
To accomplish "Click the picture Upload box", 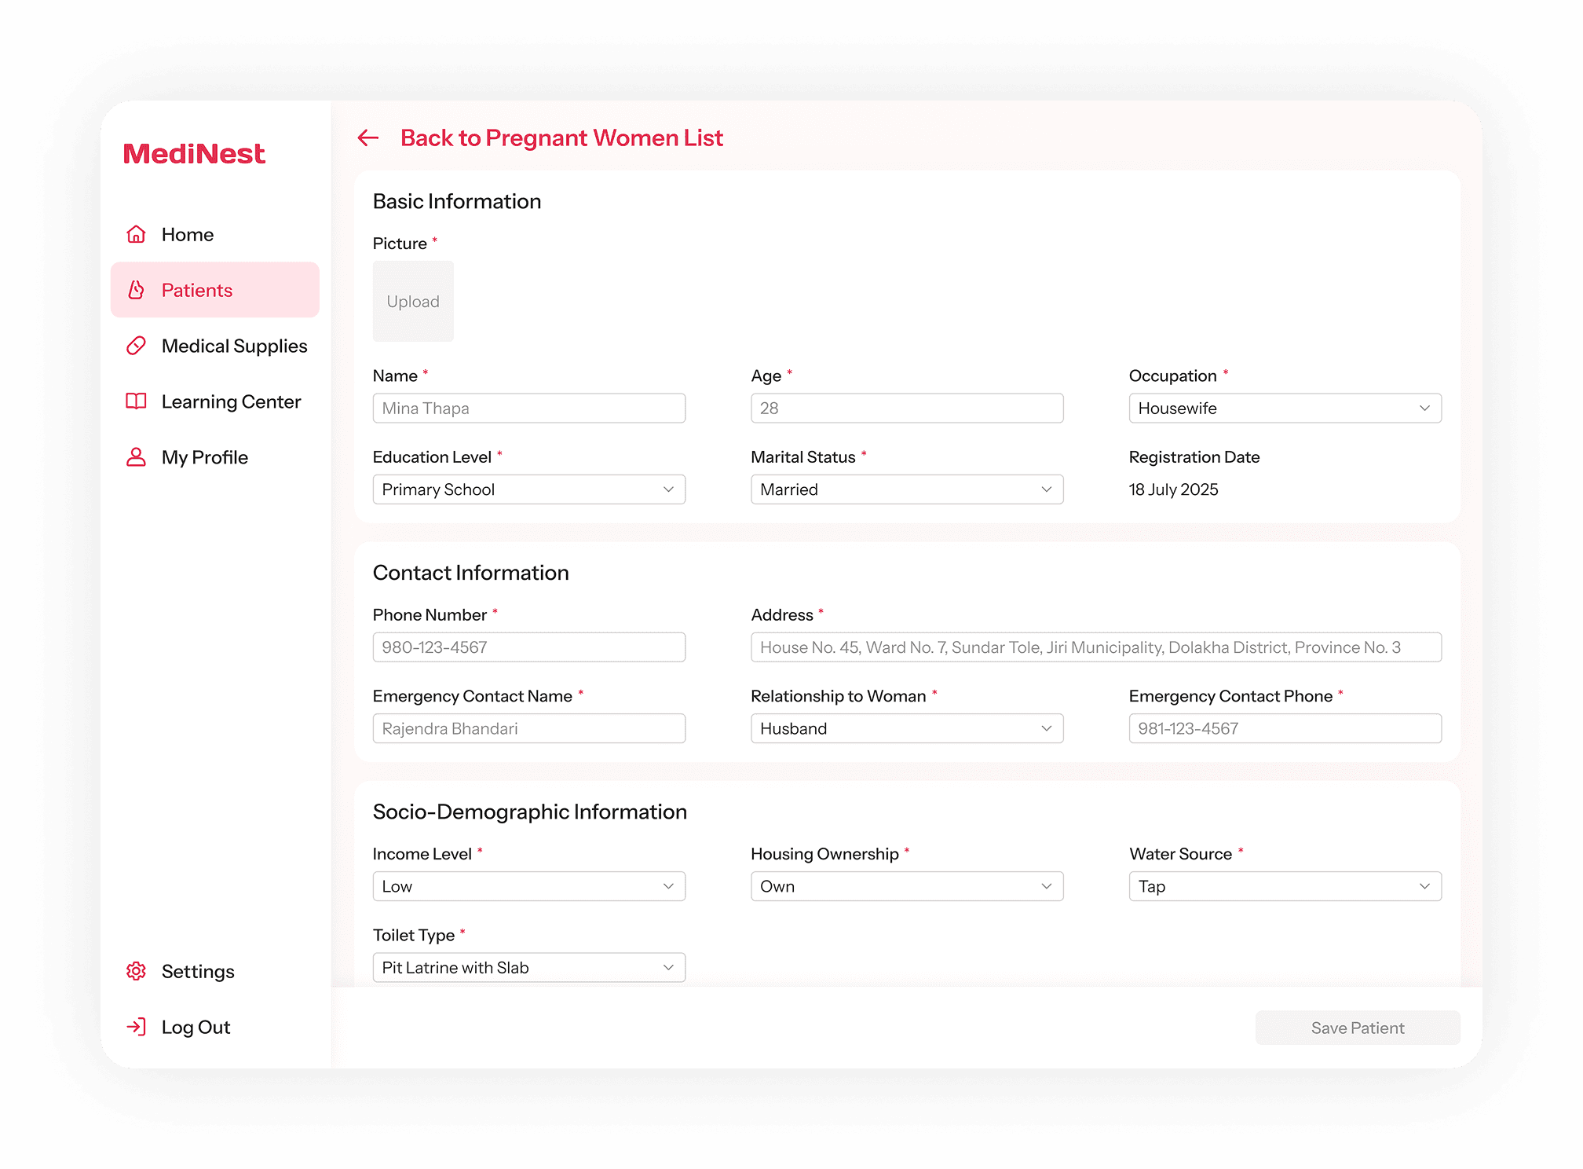I will [413, 302].
